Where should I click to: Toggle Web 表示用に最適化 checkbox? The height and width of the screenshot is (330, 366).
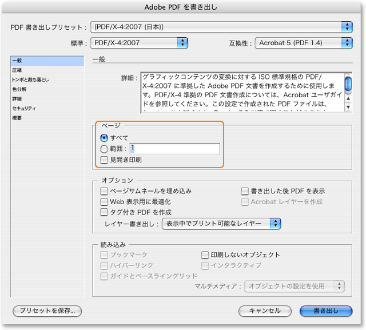[x=104, y=202]
